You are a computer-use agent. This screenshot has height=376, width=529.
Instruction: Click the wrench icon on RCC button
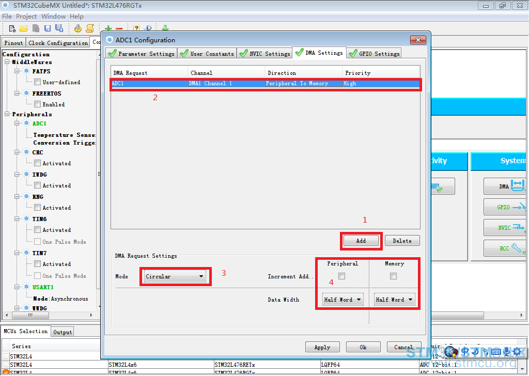click(x=518, y=248)
